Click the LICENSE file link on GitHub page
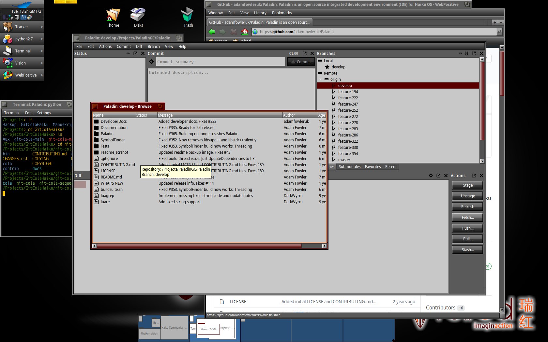The width and height of the screenshot is (548, 342). (238, 302)
